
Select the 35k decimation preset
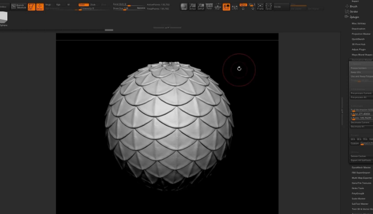pyautogui.click(x=359, y=139)
